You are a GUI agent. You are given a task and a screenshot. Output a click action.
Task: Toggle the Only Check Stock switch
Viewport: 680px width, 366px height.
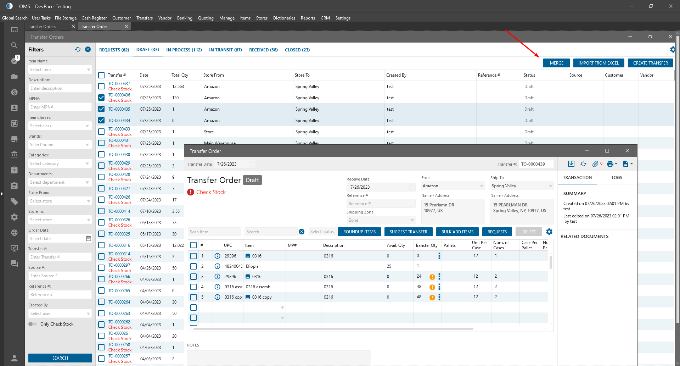(33, 324)
